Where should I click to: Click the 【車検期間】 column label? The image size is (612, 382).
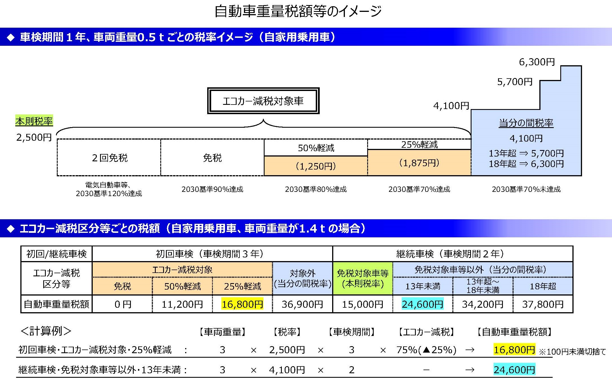[x=352, y=332]
